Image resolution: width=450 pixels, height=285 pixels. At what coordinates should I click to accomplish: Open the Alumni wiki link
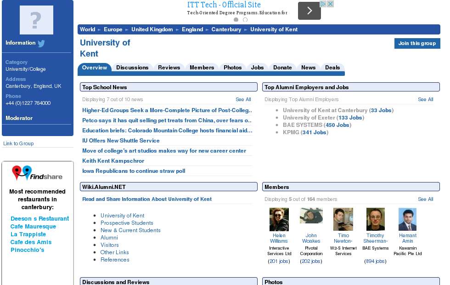[x=109, y=238]
